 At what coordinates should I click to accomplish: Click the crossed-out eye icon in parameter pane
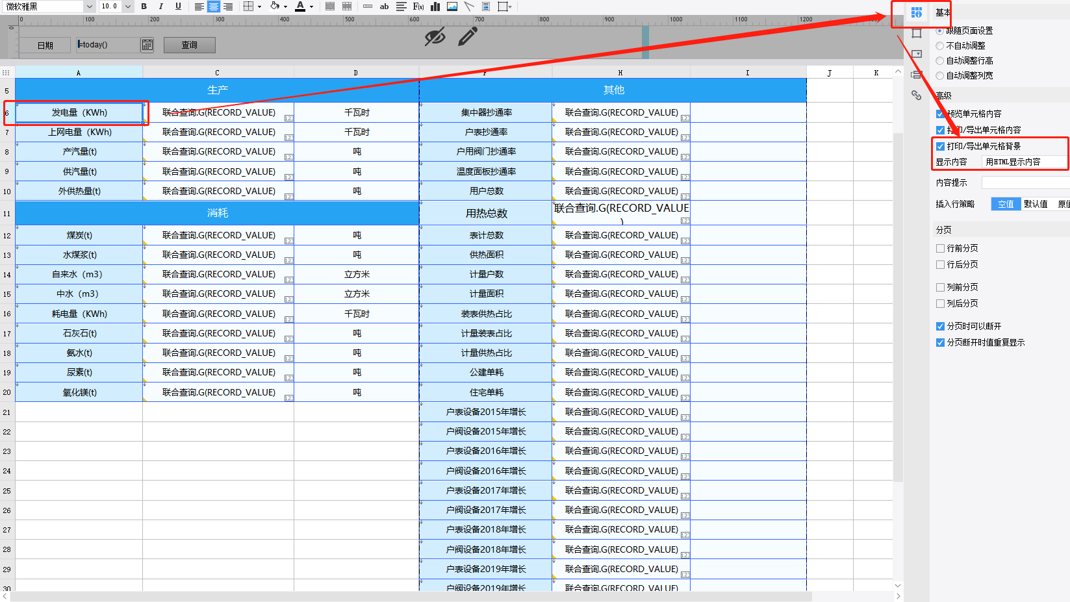pyautogui.click(x=435, y=37)
